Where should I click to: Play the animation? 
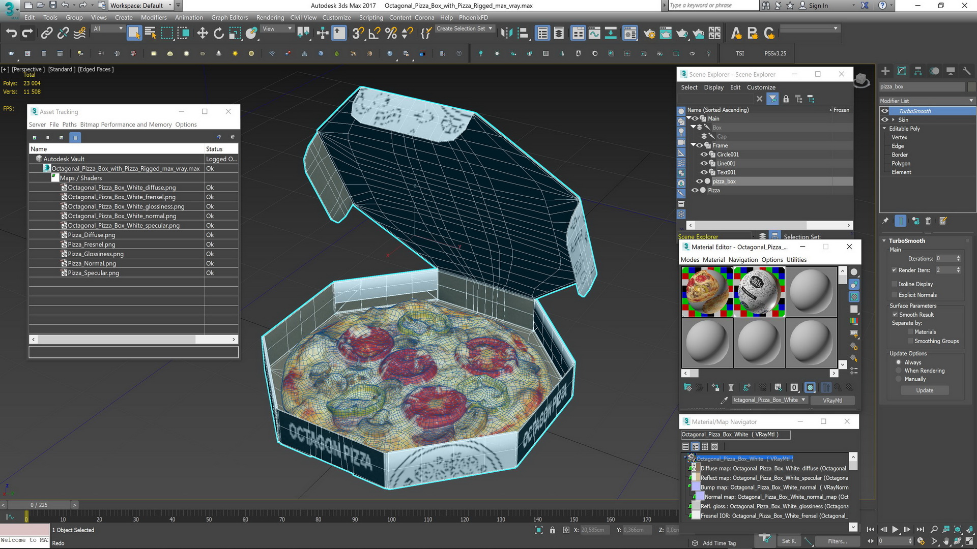point(895,530)
